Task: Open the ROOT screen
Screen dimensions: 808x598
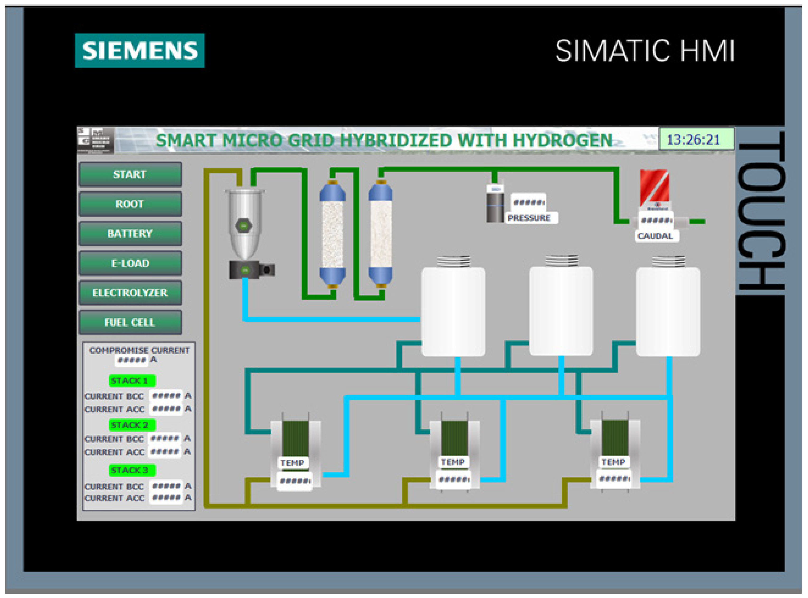Action: click(x=130, y=204)
